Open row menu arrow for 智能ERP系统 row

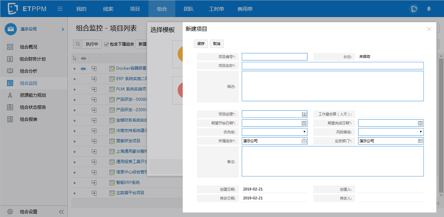(75, 183)
